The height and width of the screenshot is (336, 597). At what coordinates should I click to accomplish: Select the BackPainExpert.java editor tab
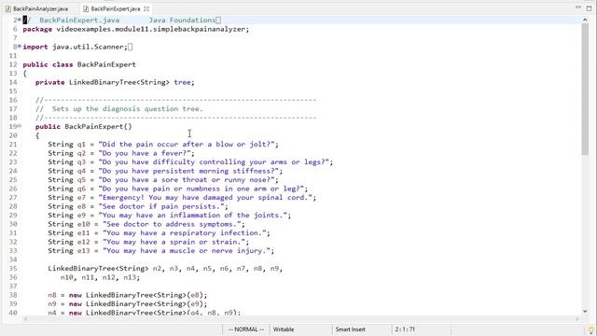115,8
